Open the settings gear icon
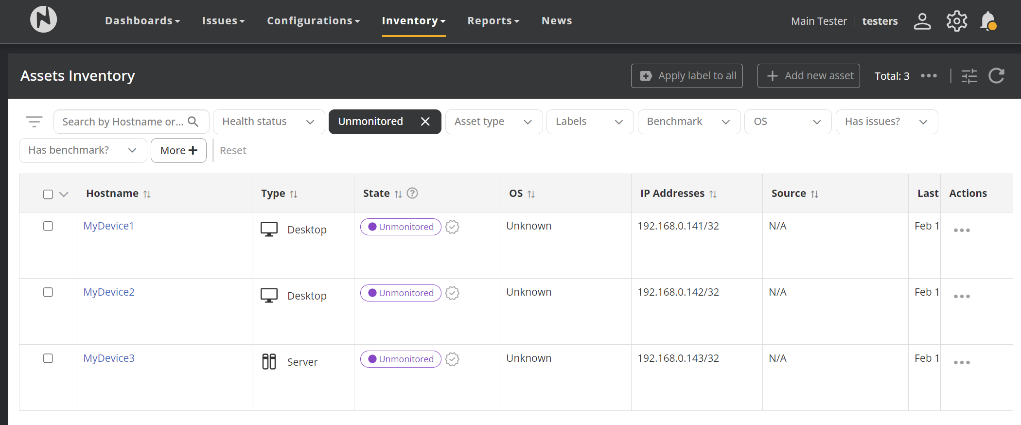This screenshot has width=1021, height=425. 956,21
